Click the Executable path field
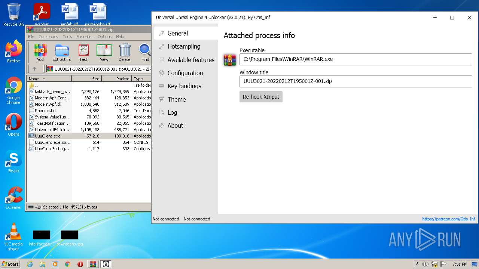The height and width of the screenshot is (269, 479). [356, 59]
